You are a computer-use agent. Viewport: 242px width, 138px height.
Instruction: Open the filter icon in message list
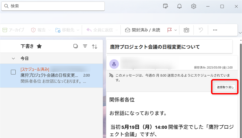(x=85, y=46)
